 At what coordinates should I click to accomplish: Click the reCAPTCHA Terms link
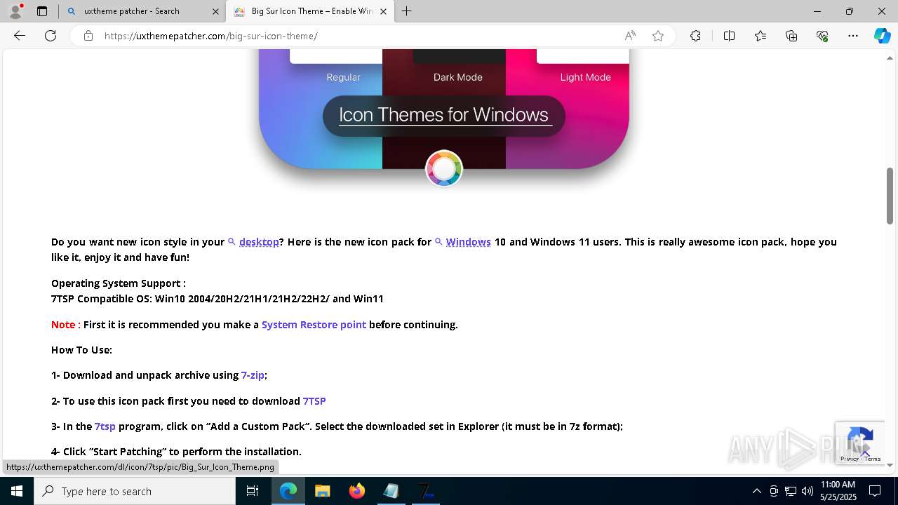pyautogui.click(x=873, y=459)
